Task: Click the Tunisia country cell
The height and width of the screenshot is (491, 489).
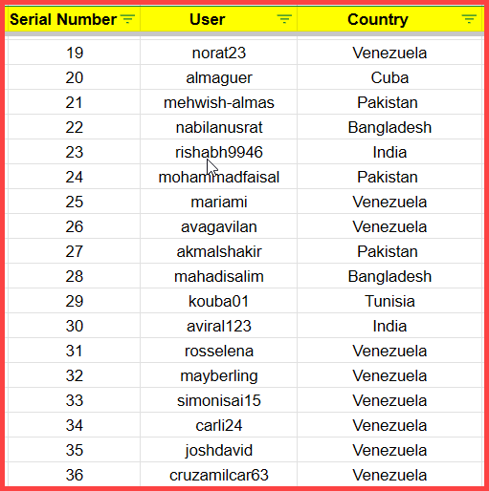Action: tap(389, 301)
